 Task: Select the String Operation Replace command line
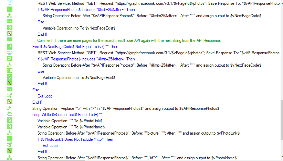[126, 108]
